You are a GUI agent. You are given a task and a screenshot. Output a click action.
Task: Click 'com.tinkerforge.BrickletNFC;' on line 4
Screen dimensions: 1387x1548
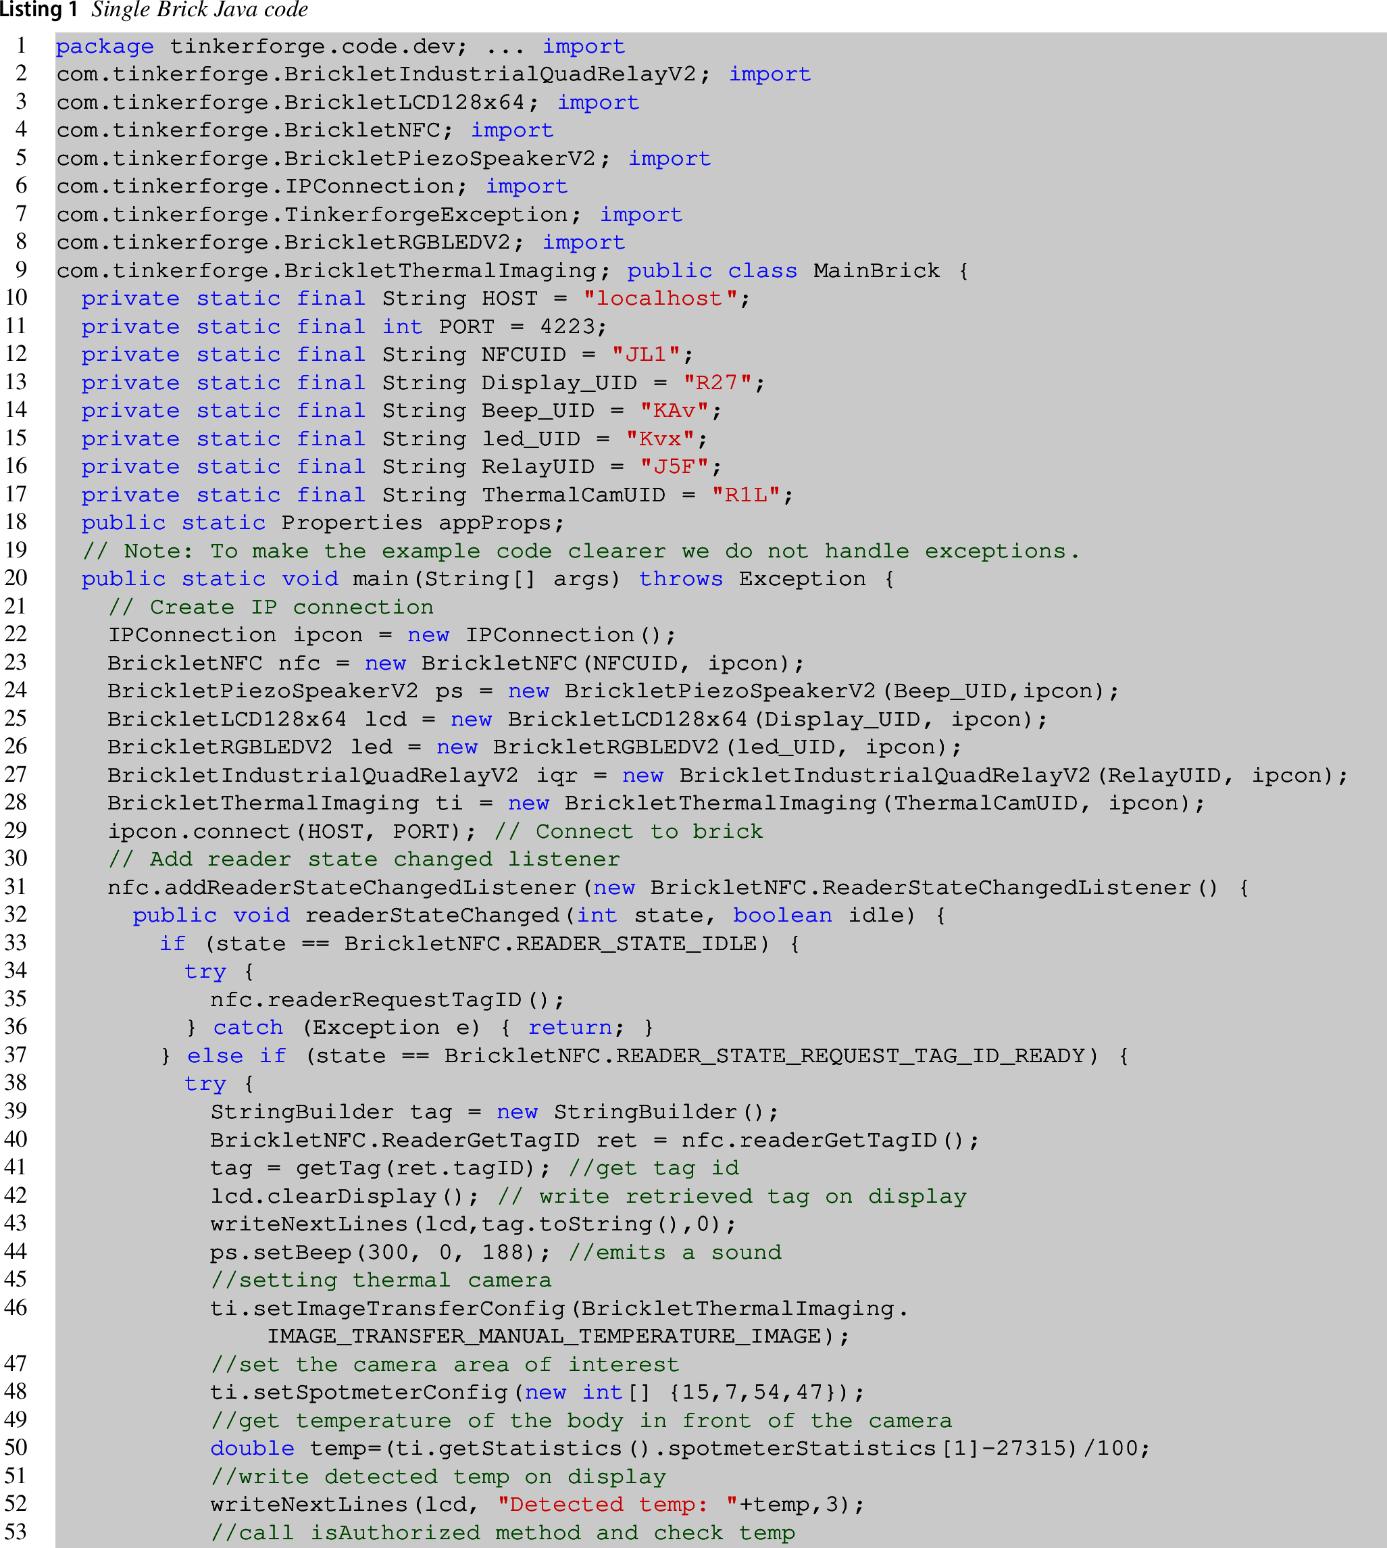255,130
